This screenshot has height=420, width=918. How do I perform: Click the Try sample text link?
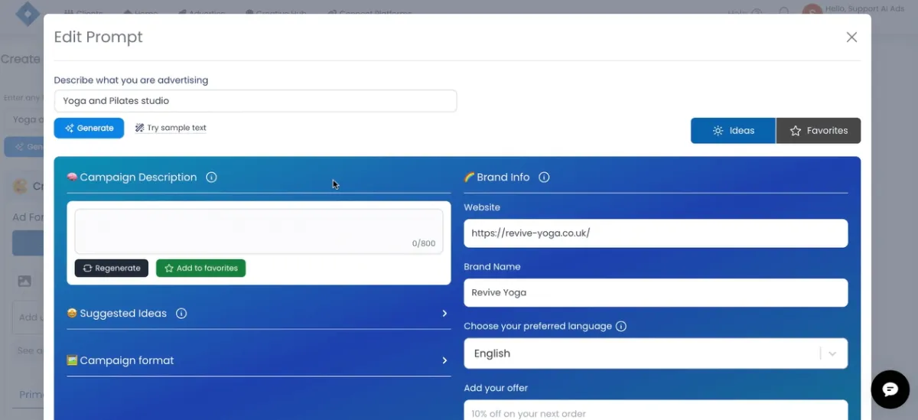click(x=171, y=129)
